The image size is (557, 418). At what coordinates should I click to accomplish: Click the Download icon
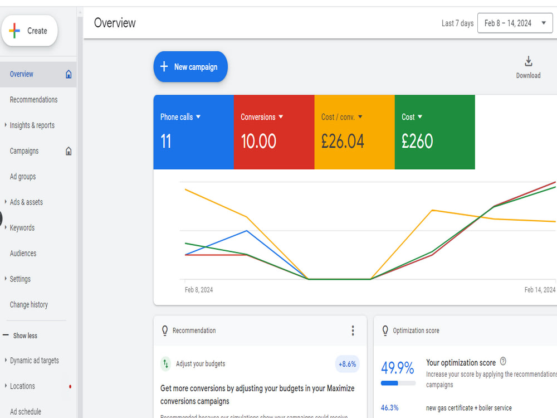[528, 61]
